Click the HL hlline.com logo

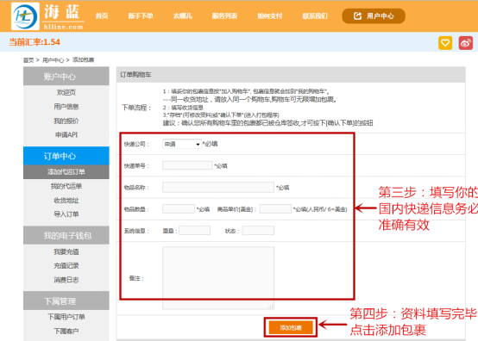pyautogui.click(x=47, y=16)
